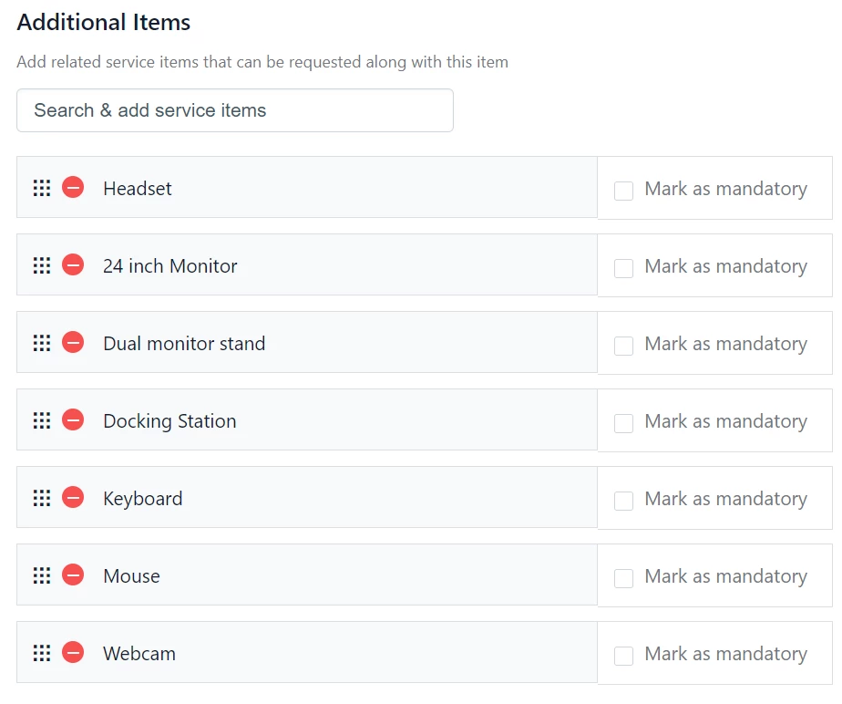Mark Headset as mandatory

coord(623,191)
